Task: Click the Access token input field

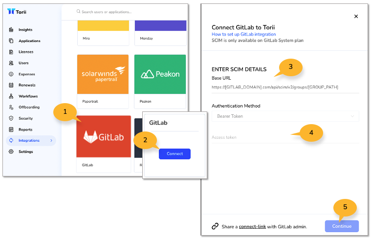Action: click(285, 137)
